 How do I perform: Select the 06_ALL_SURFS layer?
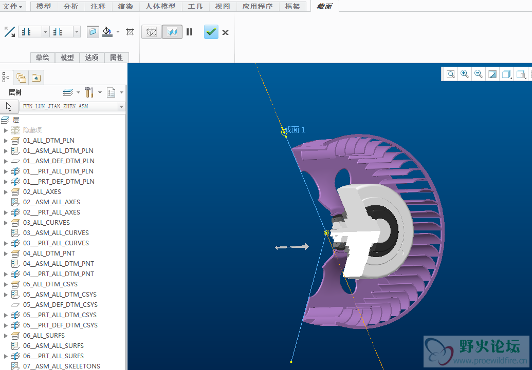coord(44,336)
